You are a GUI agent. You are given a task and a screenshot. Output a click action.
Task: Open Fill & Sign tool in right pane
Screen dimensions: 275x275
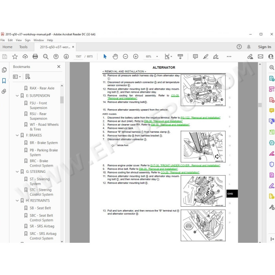click(x=271, y=185)
